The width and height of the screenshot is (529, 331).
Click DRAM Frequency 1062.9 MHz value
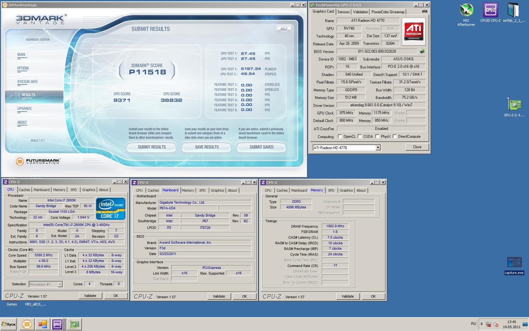coord(335,226)
